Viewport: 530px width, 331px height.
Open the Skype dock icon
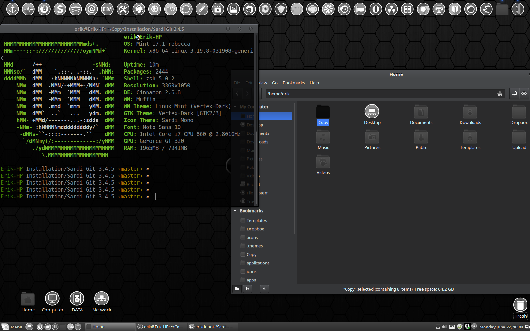pyautogui.click(x=60, y=9)
